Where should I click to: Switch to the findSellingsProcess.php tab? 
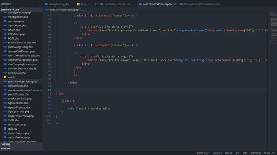point(118,4)
